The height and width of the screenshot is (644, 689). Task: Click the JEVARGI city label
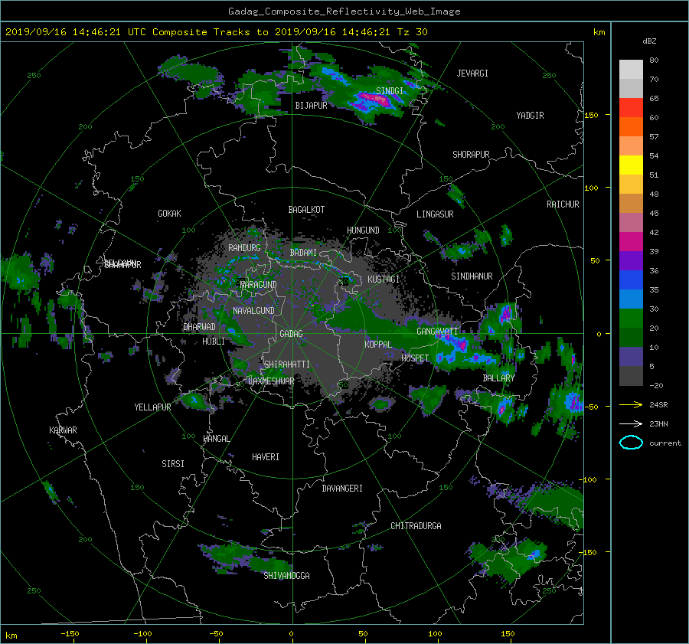pyautogui.click(x=472, y=74)
